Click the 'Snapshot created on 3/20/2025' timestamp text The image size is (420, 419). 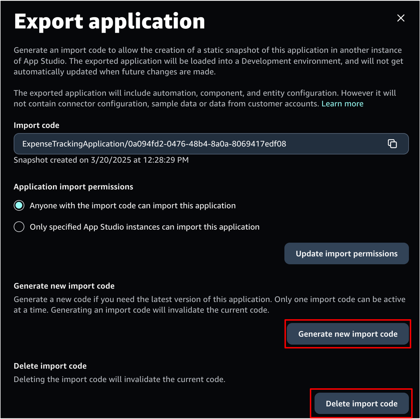coord(101,160)
